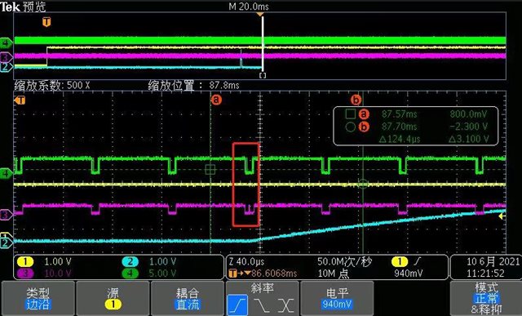The width and height of the screenshot is (522, 316).
Task: Click cursor a marker on the waveform
Action: pos(216,100)
